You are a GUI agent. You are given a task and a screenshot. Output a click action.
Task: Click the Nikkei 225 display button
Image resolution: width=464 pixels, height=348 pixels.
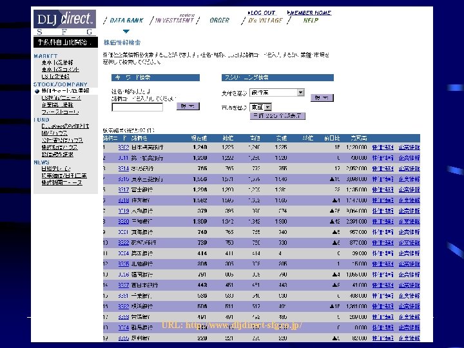point(278,116)
